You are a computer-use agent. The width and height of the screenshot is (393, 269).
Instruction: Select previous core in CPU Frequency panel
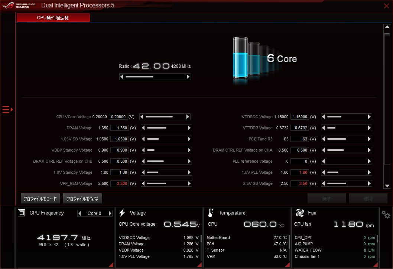(80, 213)
